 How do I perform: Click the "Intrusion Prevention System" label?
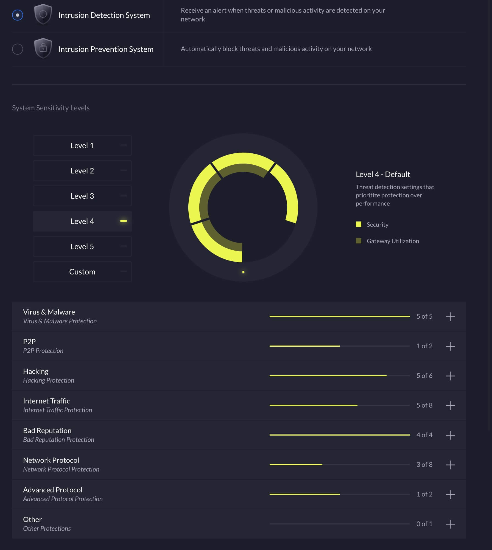pos(106,49)
